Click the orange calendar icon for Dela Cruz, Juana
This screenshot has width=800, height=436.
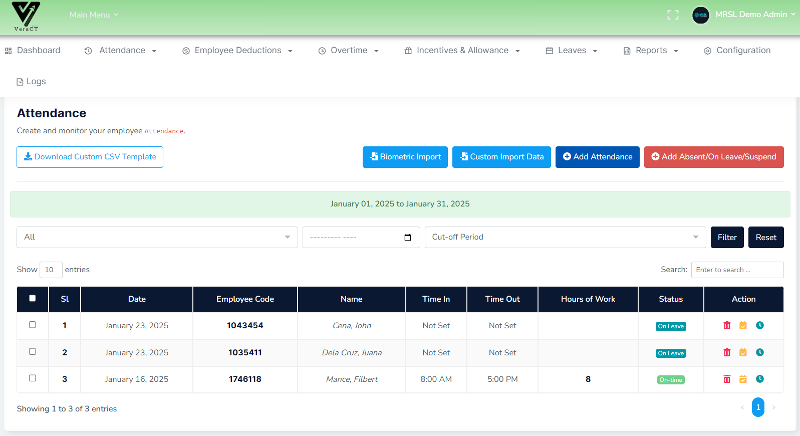(x=743, y=353)
